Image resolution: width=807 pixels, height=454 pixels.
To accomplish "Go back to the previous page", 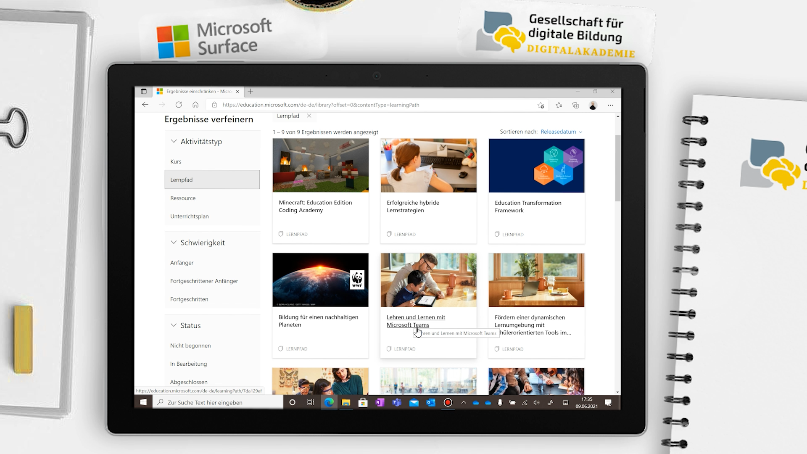I will point(145,105).
